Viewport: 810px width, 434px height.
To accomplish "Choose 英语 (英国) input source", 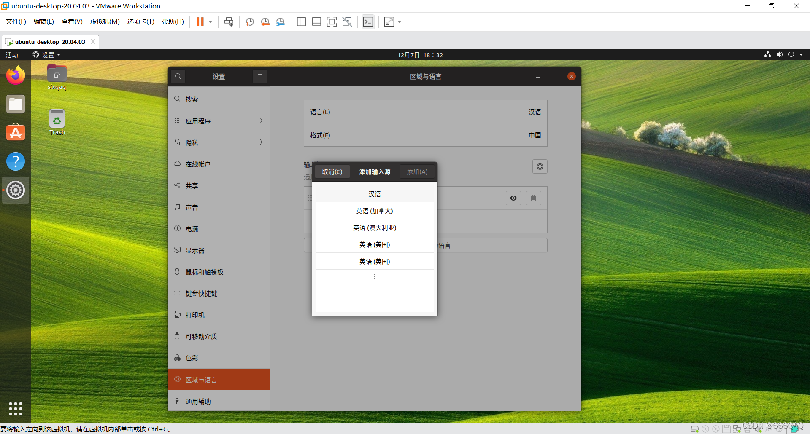I will tap(375, 261).
